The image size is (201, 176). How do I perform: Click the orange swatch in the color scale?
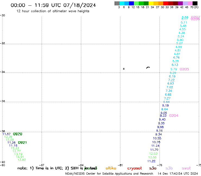click(x=161, y=3)
